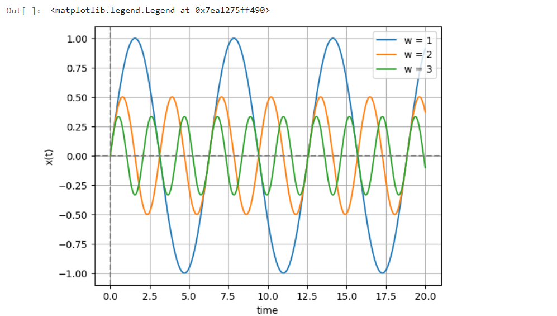
Task: Click the 10.0 x-axis tick label
Action: pyautogui.click(x=268, y=296)
